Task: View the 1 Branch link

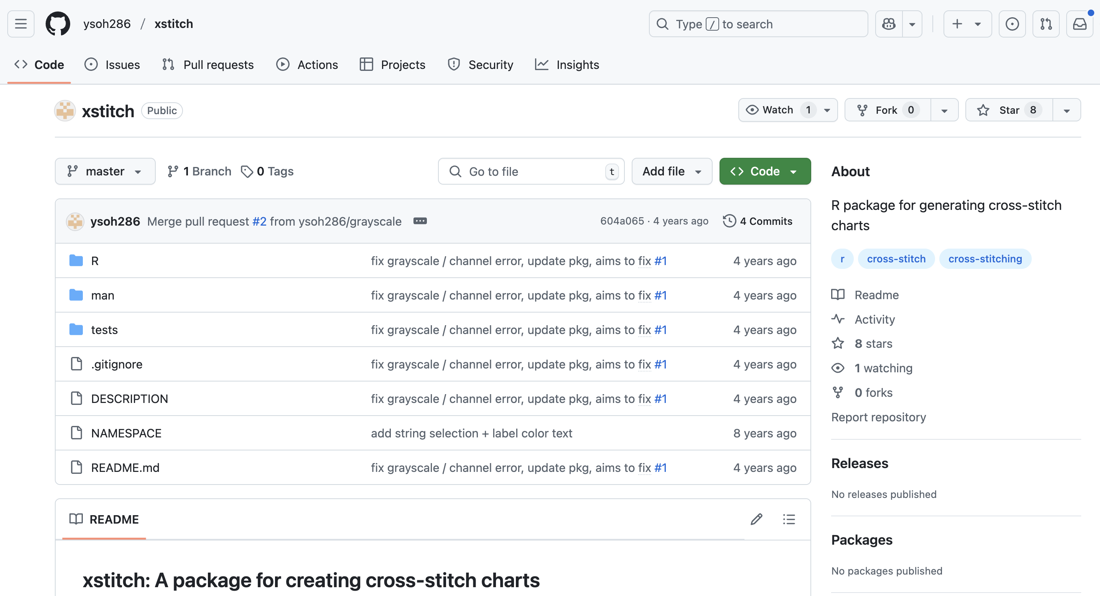Action: (199, 171)
